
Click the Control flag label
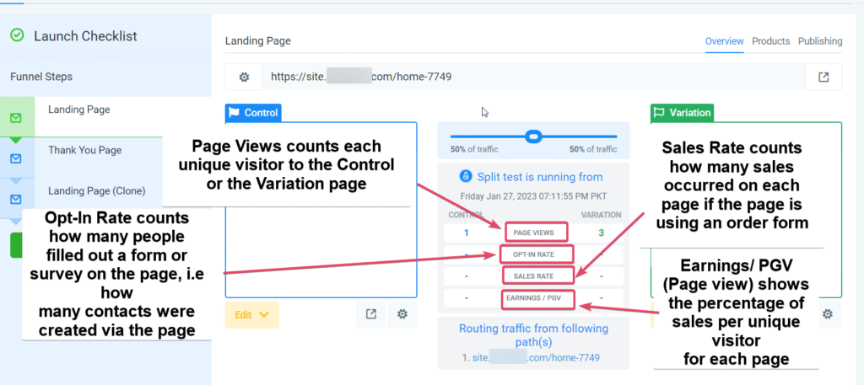click(253, 113)
